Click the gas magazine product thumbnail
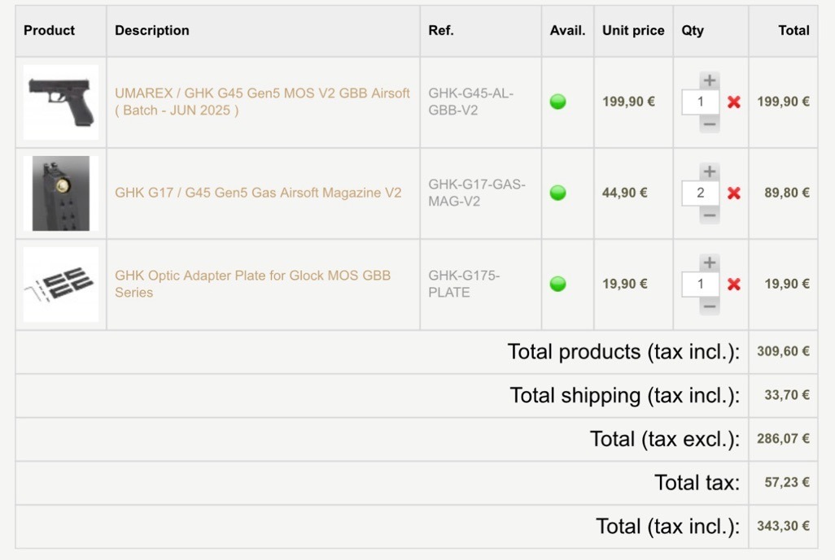Viewport: 835px width, 560px height. click(61, 193)
